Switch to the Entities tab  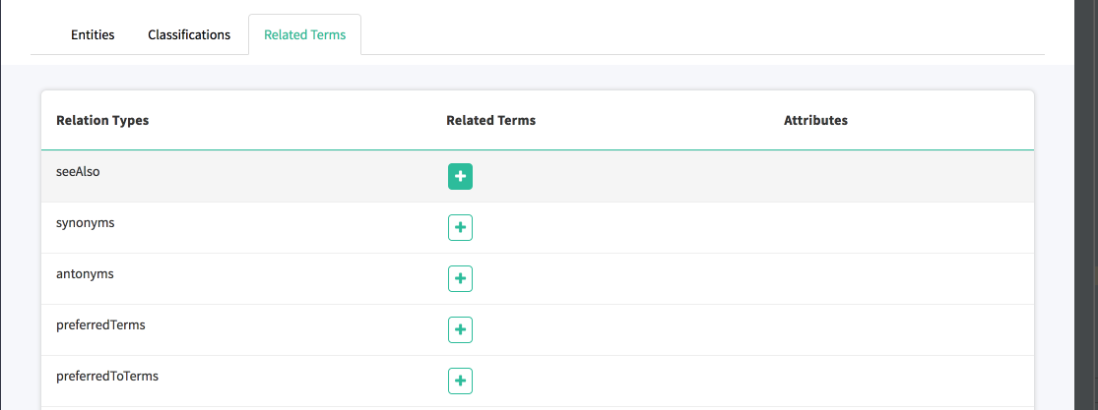[x=93, y=35]
